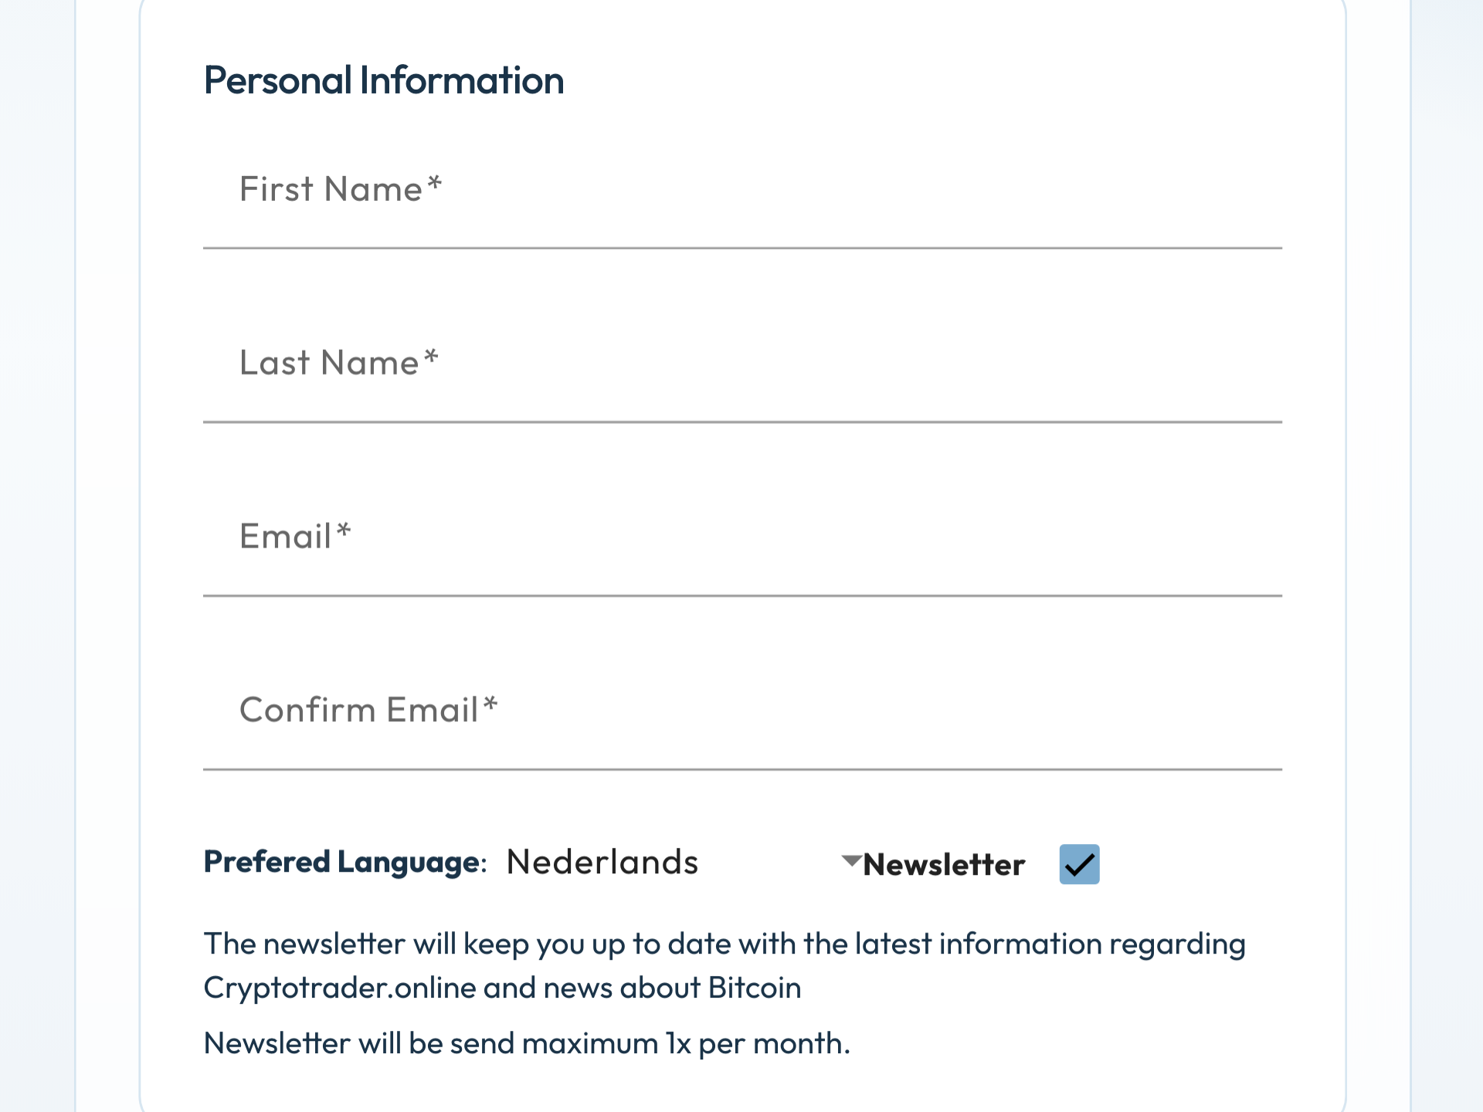The image size is (1483, 1112).
Task: Click the word Bitcoin in newsletter description
Action: 755,988
